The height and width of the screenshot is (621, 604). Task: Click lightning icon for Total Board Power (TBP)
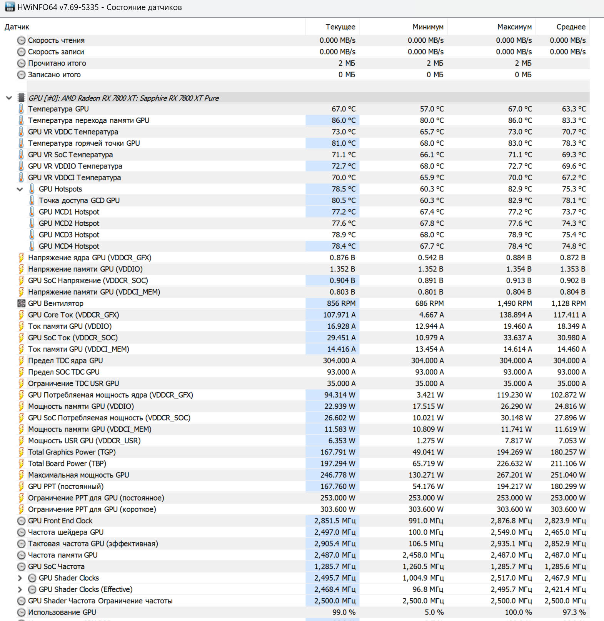pyautogui.click(x=21, y=464)
